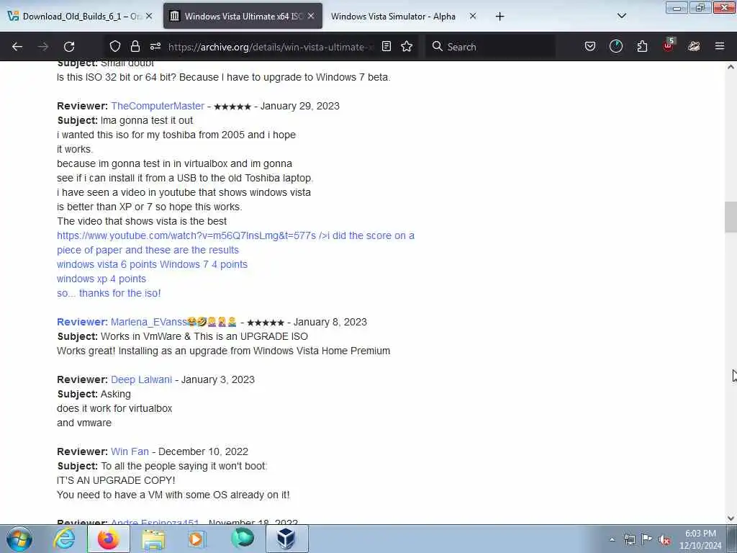Open Windows Explorer folder on taskbar
Image resolution: width=737 pixels, height=553 pixels.
pos(153,539)
